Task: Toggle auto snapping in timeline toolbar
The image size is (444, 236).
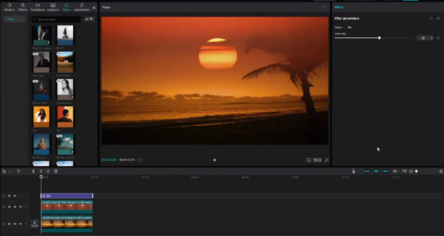Action: [x=376, y=171]
